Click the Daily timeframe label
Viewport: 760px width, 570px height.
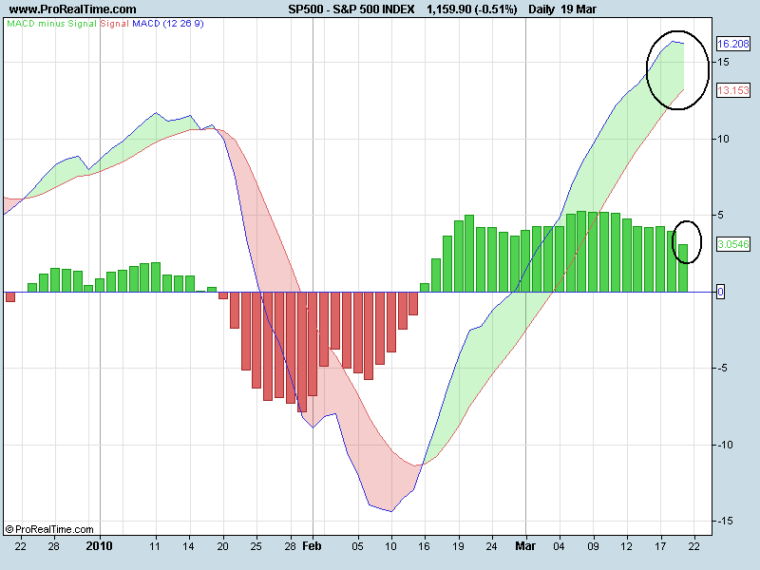pos(541,9)
